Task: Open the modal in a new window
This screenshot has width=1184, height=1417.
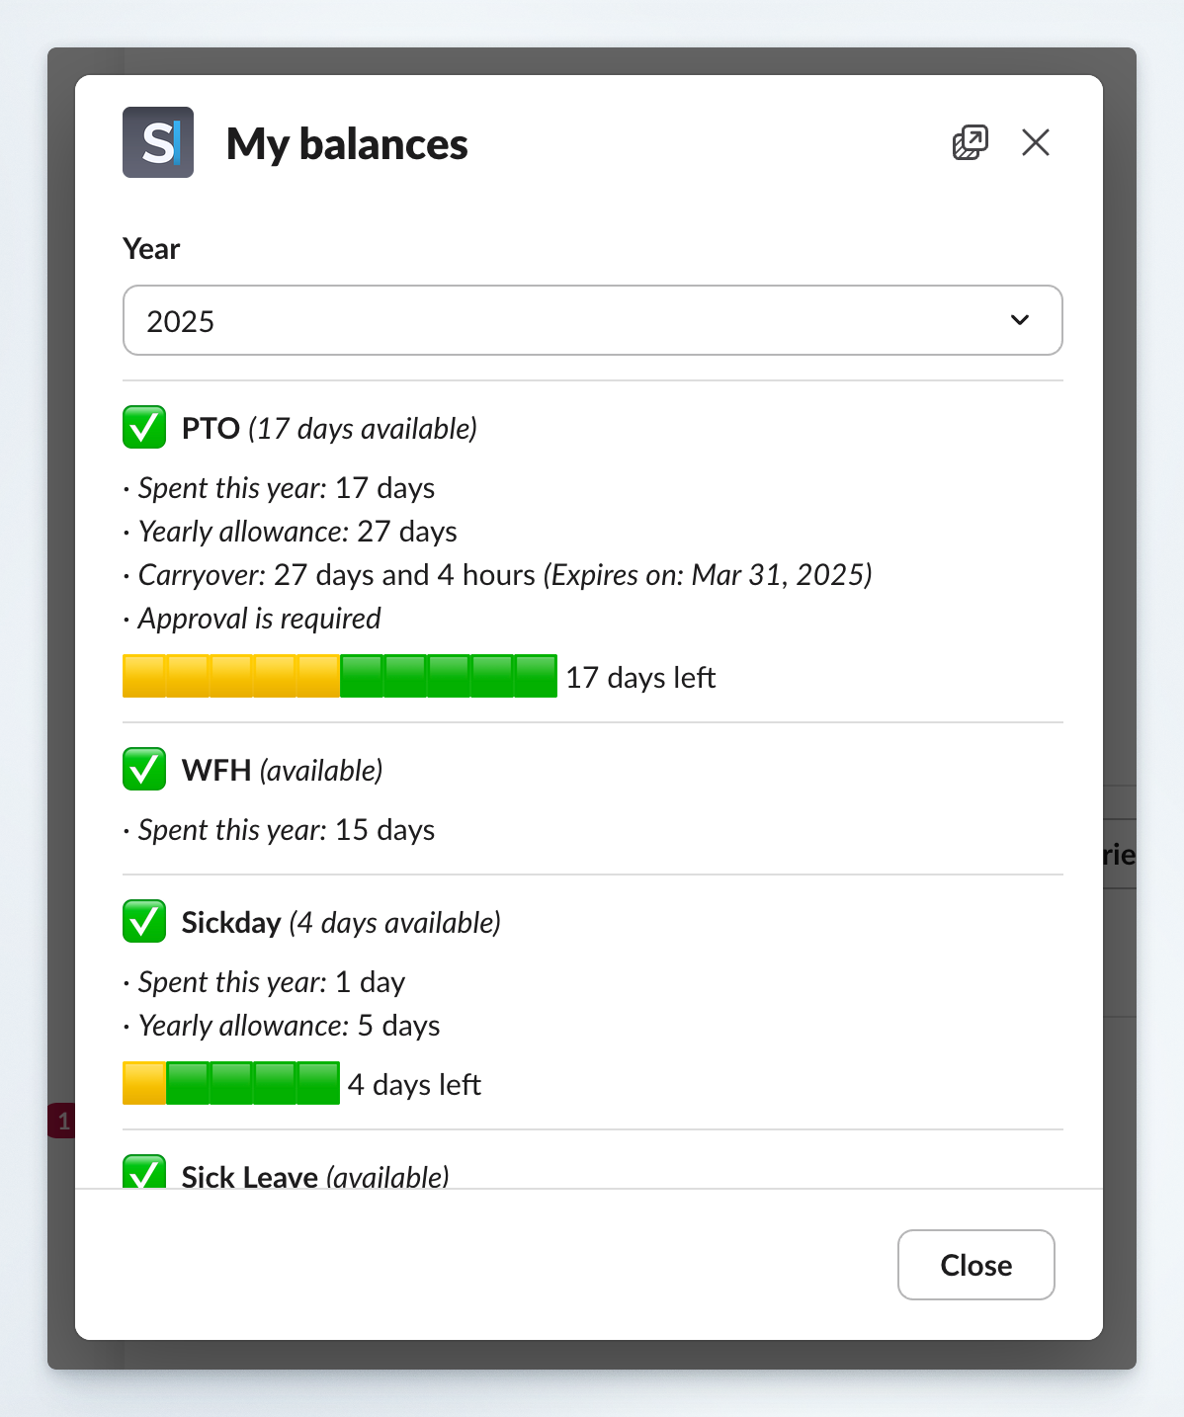Action: [970, 142]
